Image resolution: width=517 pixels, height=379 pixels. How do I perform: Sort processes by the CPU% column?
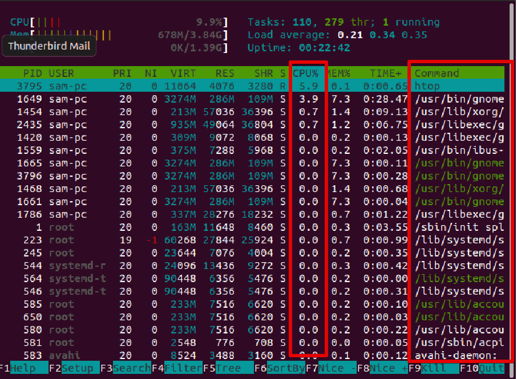tap(307, 73)
